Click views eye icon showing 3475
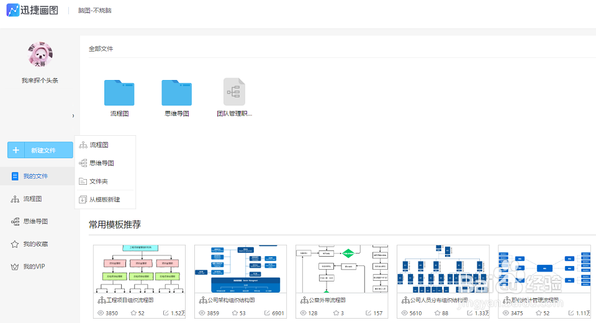The height and width of the screenshot is (323, 596). click(505, 313)
